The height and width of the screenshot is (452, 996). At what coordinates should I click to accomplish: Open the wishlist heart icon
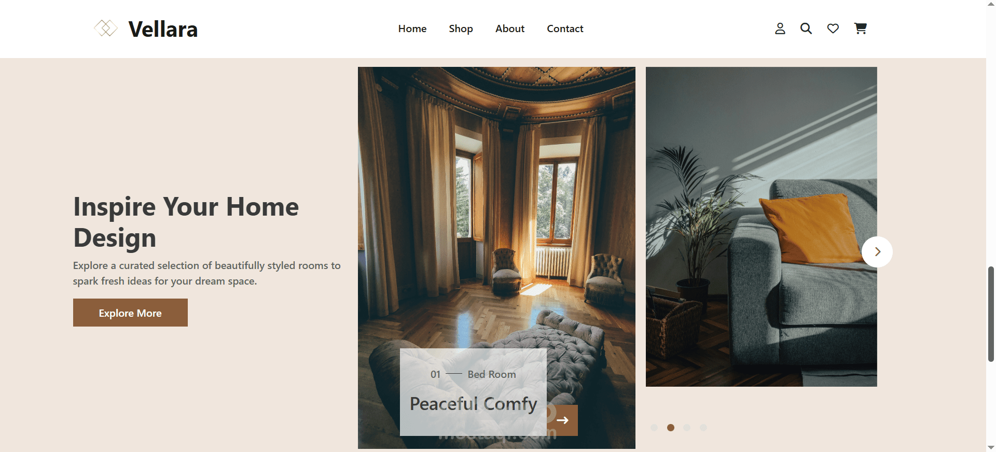[833, 29]
